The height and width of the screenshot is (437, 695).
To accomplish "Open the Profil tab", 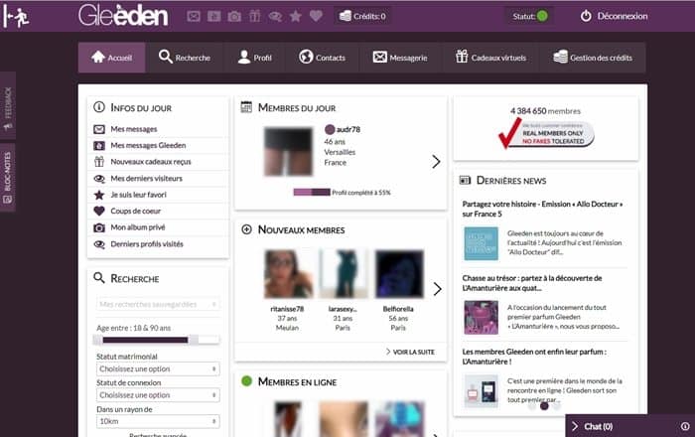I will [255, 58].
